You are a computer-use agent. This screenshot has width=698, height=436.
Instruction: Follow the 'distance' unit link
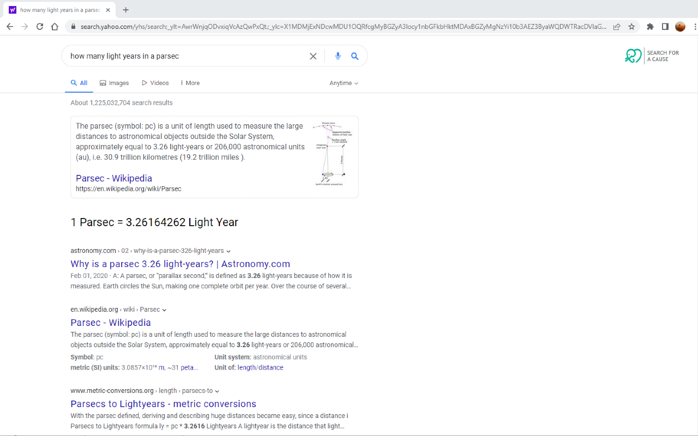pos(270,367)
